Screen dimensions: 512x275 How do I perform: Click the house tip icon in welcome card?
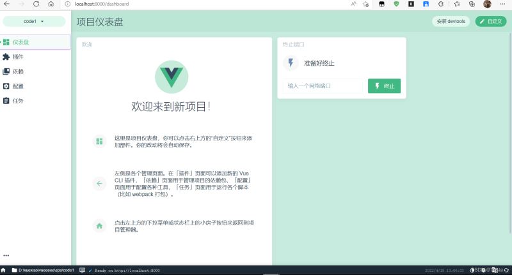coord(100,226)
